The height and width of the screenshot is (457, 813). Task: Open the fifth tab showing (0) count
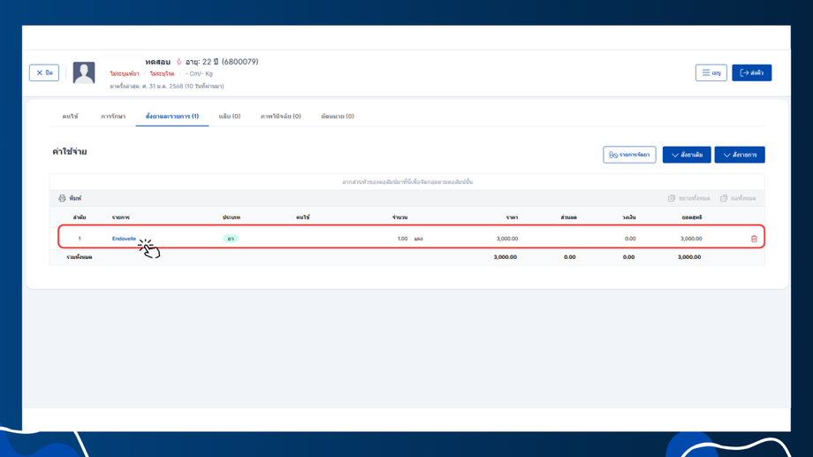click(x=280, y=116)
